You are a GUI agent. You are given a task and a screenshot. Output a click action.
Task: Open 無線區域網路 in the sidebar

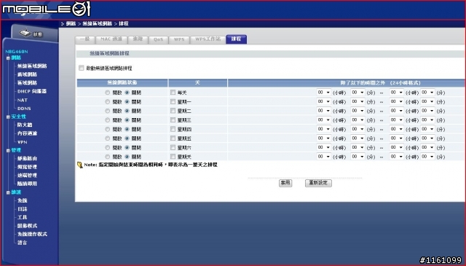click(x=32, y=66)
